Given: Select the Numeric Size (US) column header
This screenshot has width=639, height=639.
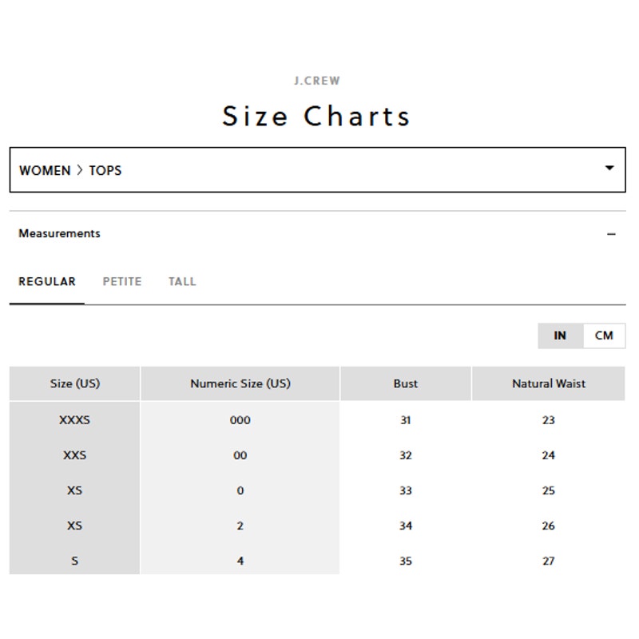Looking at the screenshot, I should click(x=240, y=383).
